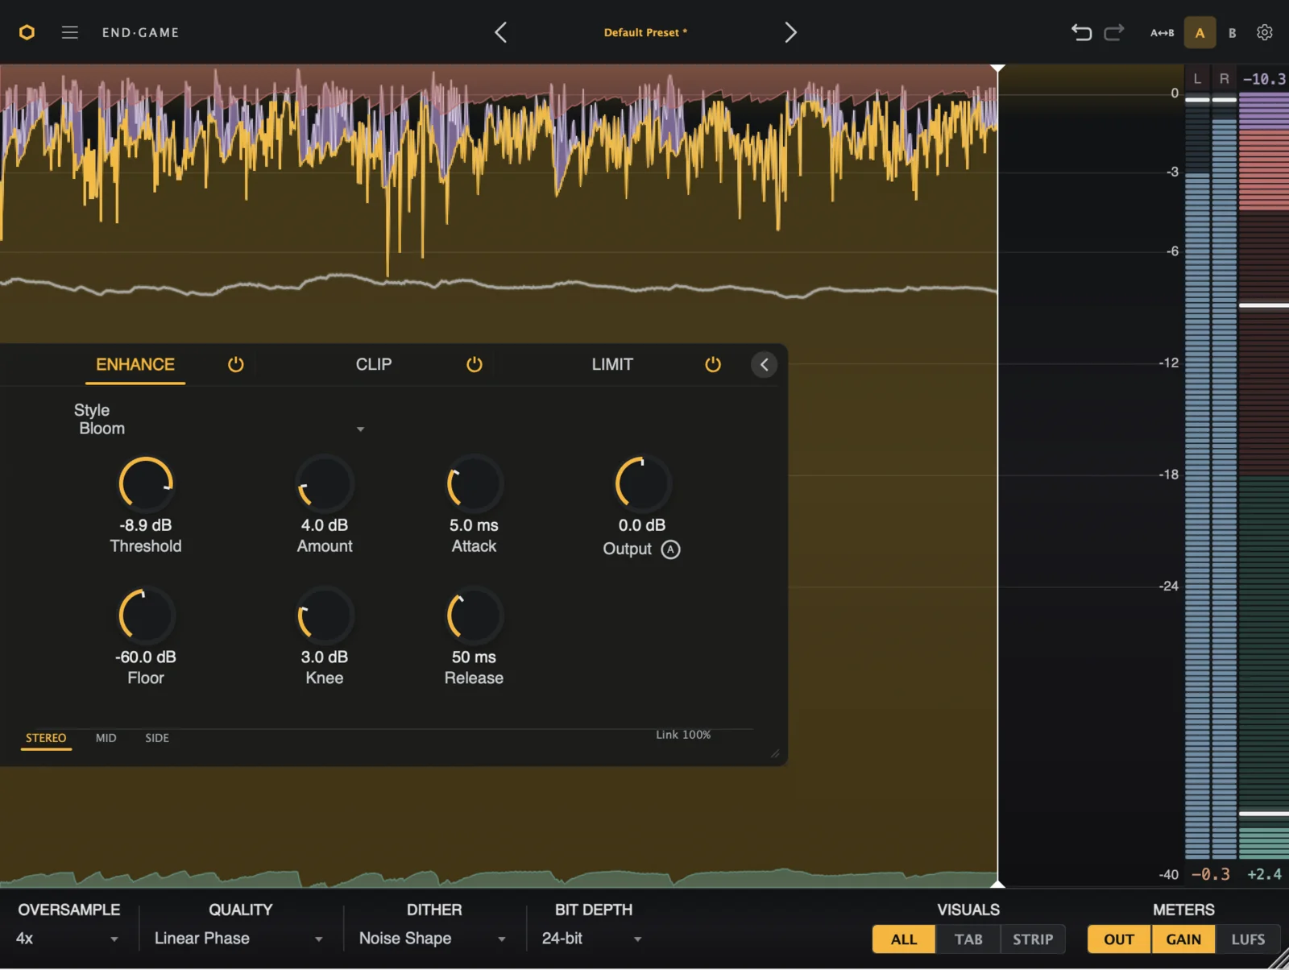Screen dimensions: 1289x970
Task: Set visuals to ALL
Action: click(904, 939)
